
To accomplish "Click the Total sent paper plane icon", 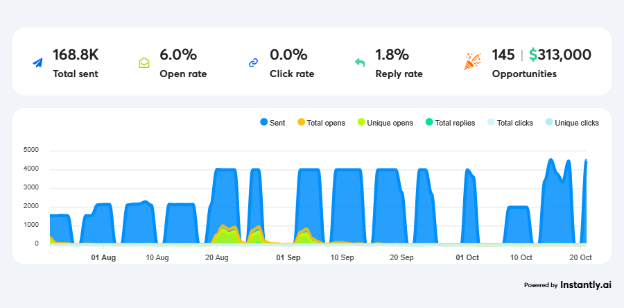I will (38, 63).
